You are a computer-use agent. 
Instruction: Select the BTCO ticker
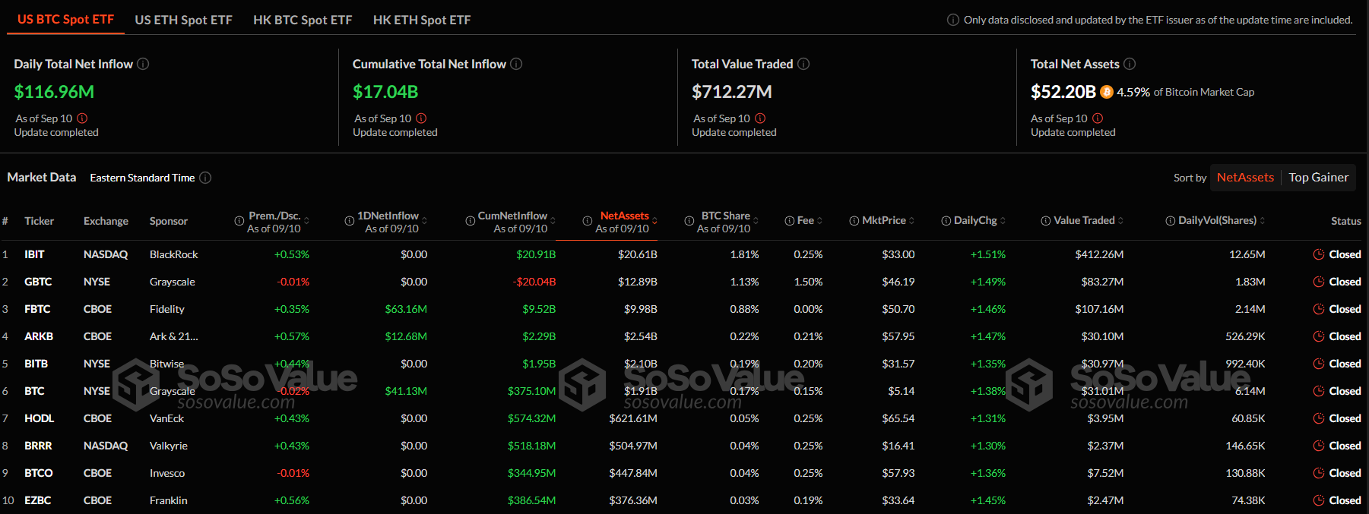pyautogui.click(x=39, y=473)
